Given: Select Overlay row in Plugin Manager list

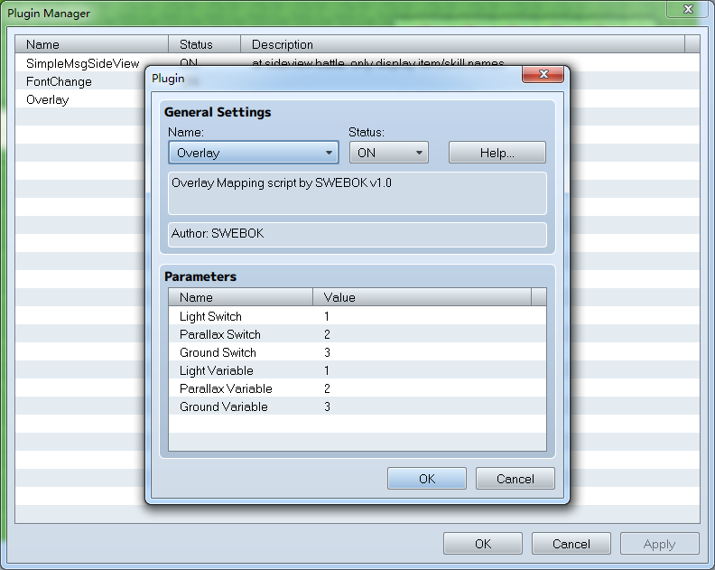Looking at the screenshot, I should pos(48,99).
